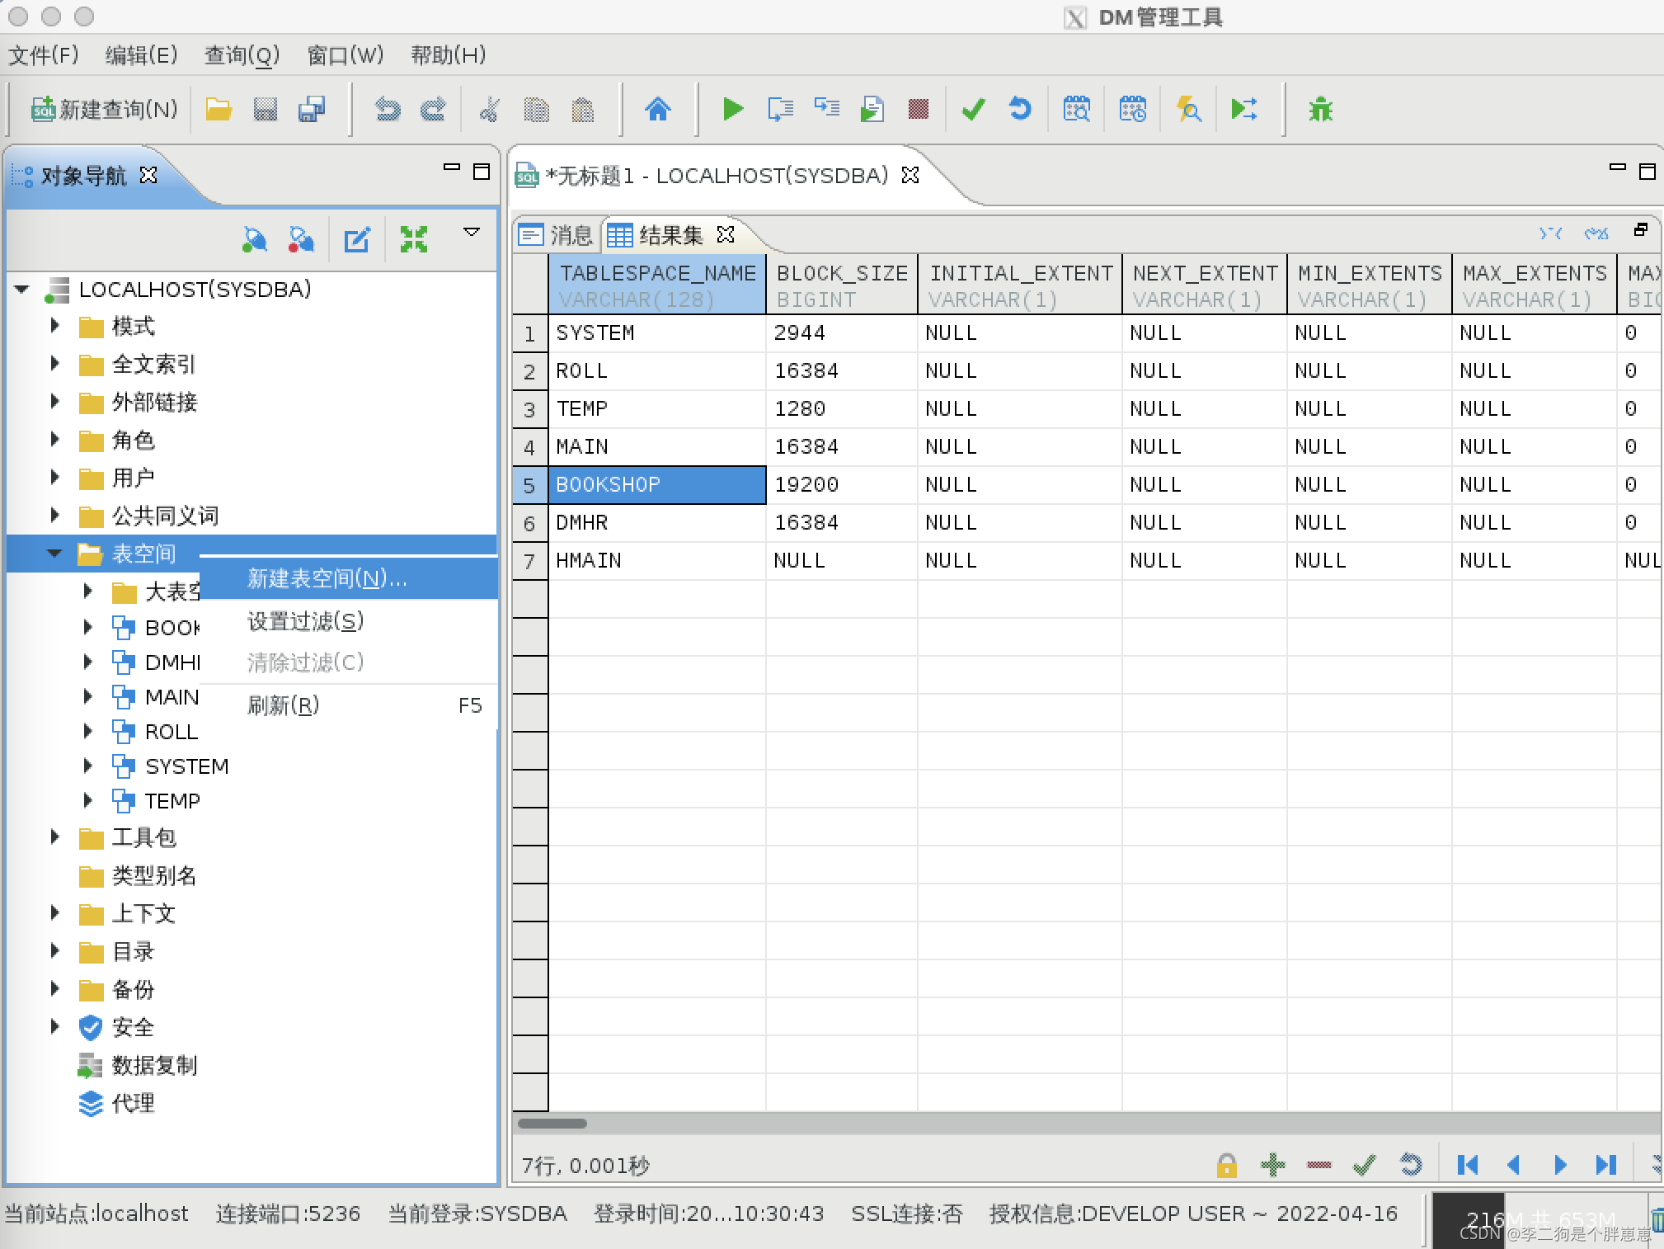Expand the 全文索引 folder
Screen dimensions: 1664x1249
point(55,363)
